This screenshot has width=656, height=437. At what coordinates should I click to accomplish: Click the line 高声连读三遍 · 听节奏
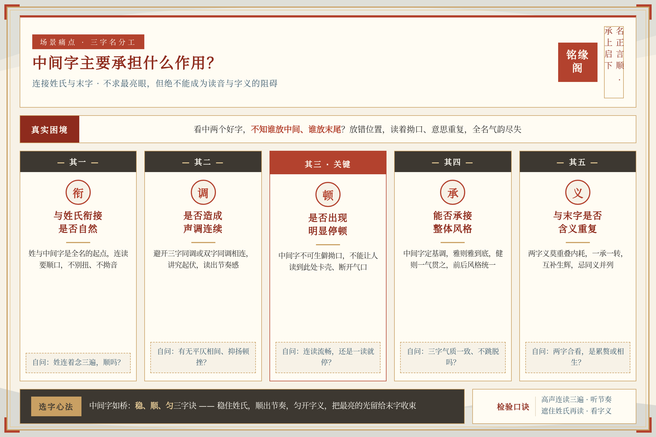576,399
